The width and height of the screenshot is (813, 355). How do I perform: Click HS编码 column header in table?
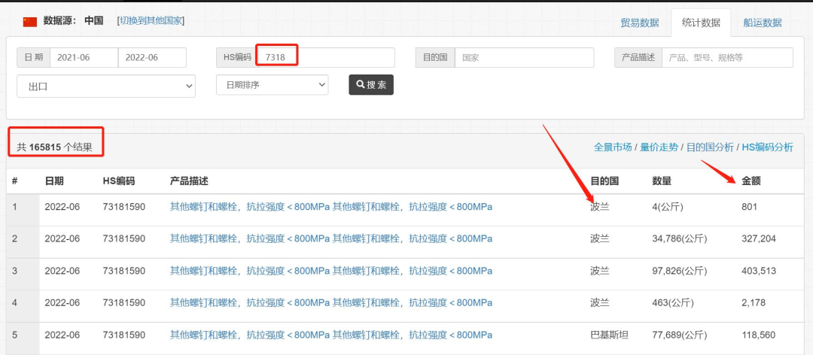119,181
